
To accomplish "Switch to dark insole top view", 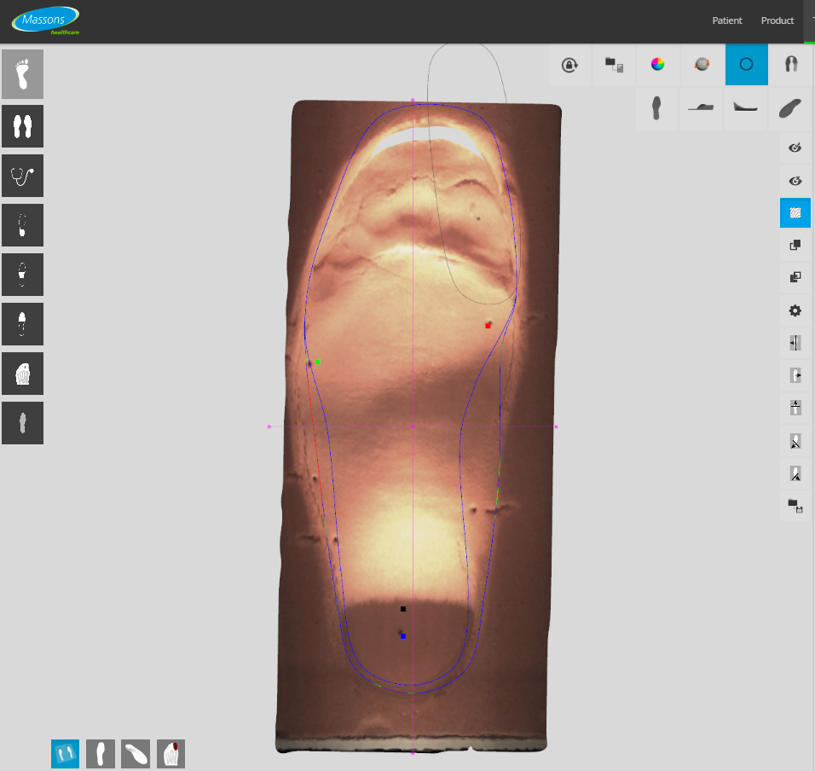I will (656, 108).
